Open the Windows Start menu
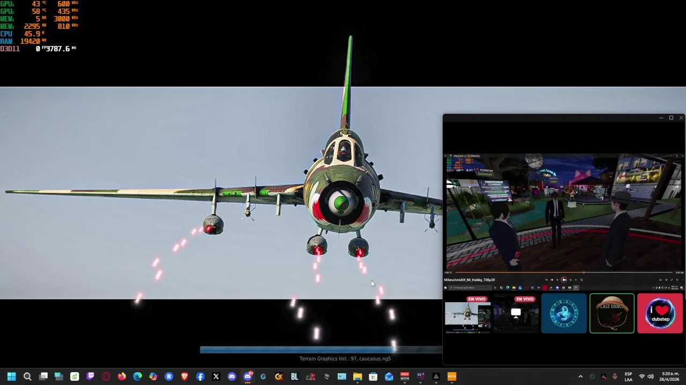This screenshot has width=686, height=385. coord(11,376)
